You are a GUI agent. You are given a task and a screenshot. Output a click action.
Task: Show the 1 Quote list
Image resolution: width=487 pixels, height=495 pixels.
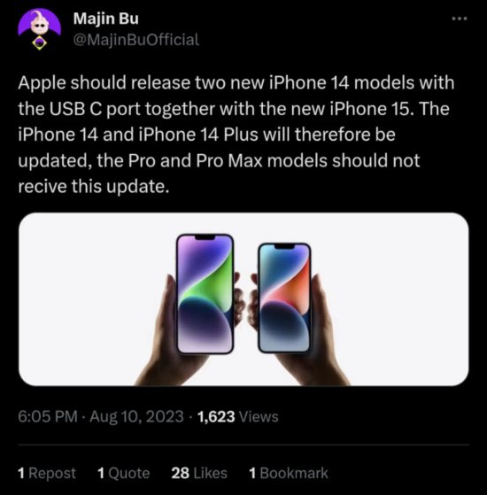click(x=123, y=473)
